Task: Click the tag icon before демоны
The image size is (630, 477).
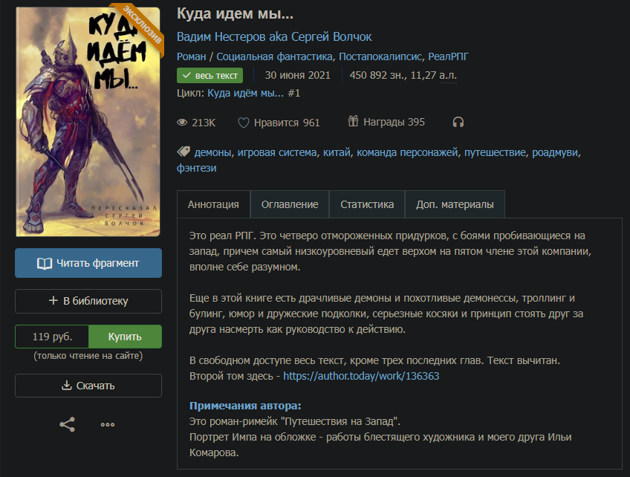Action: pyautogui.click(x=184, y=152)
